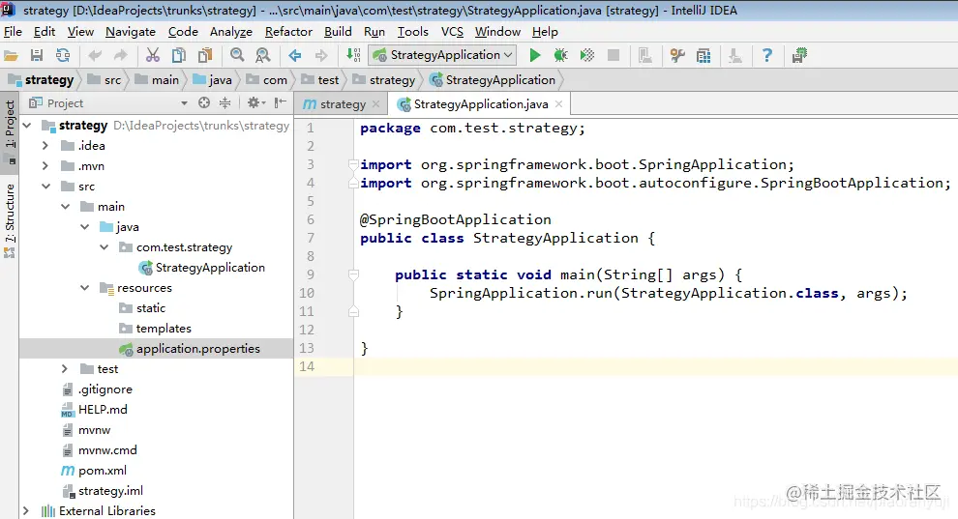Expand External Libraries node
This screenshot has width=958, height=519.
[x=26, y=511]
